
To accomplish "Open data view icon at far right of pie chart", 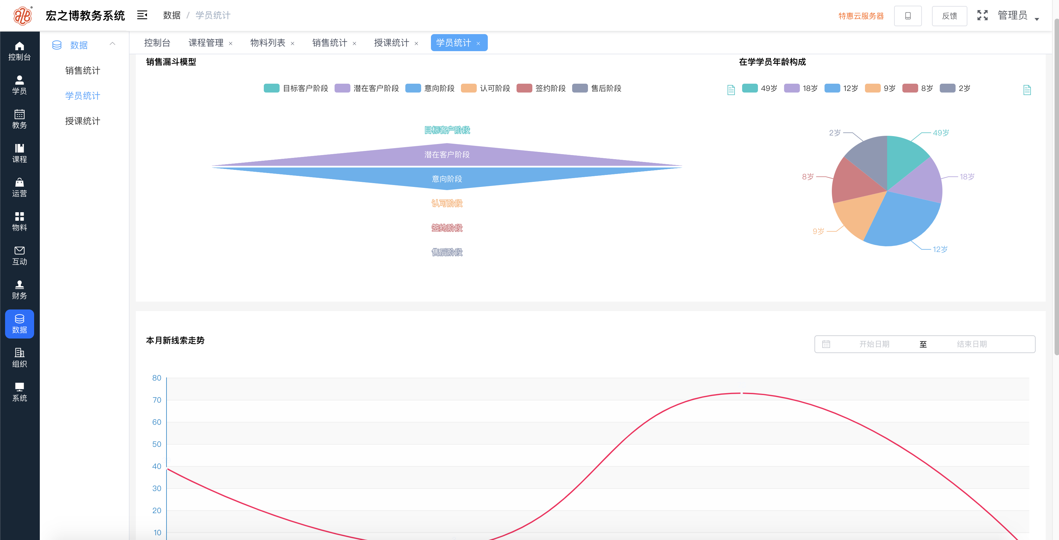I will click(x=1027, y=90).
